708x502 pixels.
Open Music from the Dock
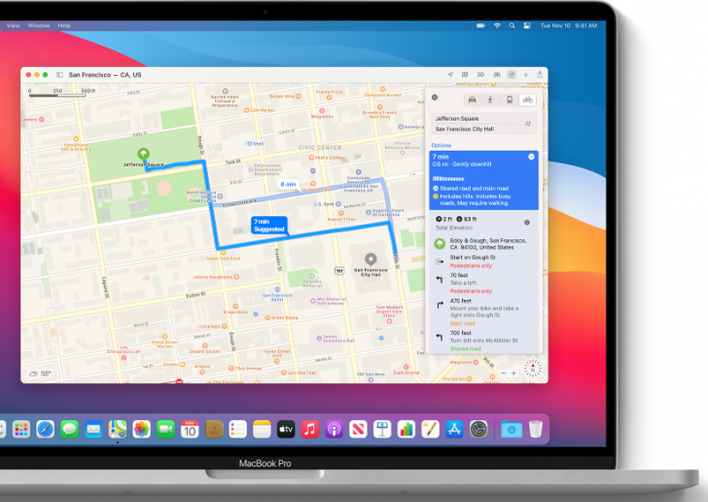coord(310,429)
